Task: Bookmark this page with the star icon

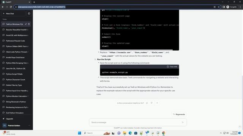Action: pyautogui.click(x=219, y=7)
